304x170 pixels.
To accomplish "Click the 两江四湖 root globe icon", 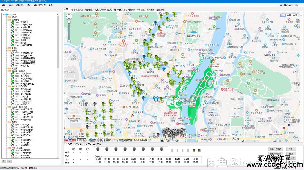I will (x=6, y=15).
